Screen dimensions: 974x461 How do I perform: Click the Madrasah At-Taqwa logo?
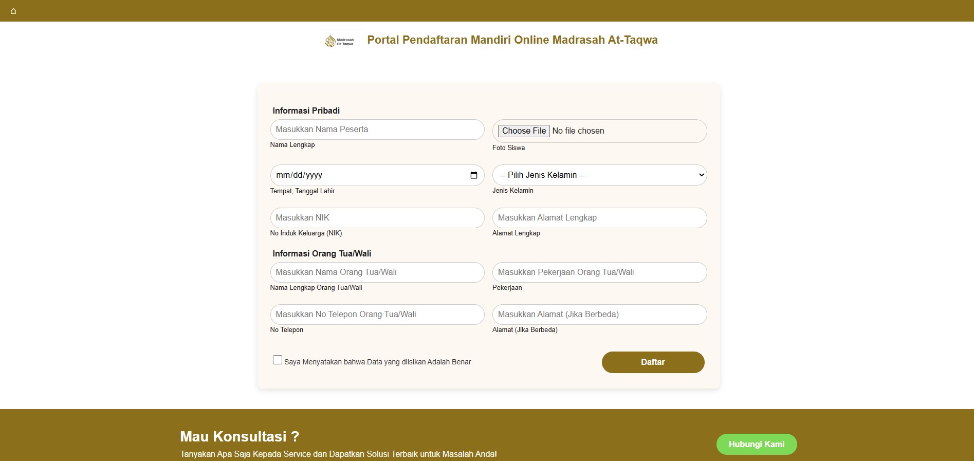(x=340, y=41)
